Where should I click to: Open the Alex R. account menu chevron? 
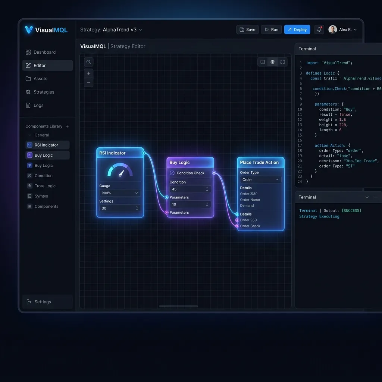[355, 29]
